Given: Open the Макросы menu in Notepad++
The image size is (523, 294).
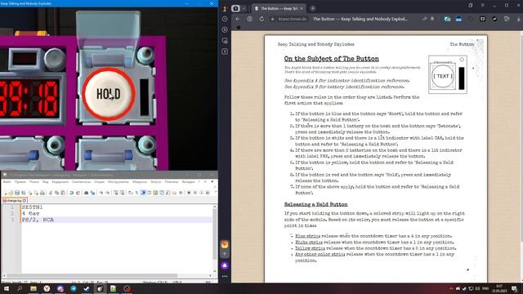Looking at the screenshot, I should 140,182.
